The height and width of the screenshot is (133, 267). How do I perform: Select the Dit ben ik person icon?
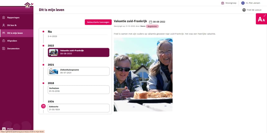click(x=4, y=25)
